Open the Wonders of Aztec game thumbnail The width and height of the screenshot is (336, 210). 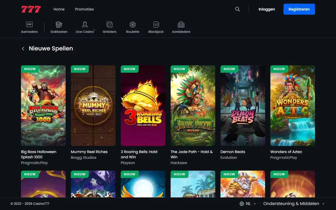(293, 106)
